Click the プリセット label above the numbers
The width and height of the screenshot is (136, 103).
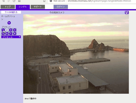6,27
